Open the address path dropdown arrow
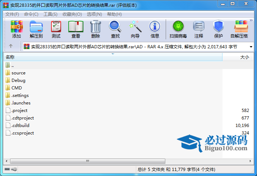Image resolution: width=257 pixels, height=176 pixels. click(x=251, y=47)
